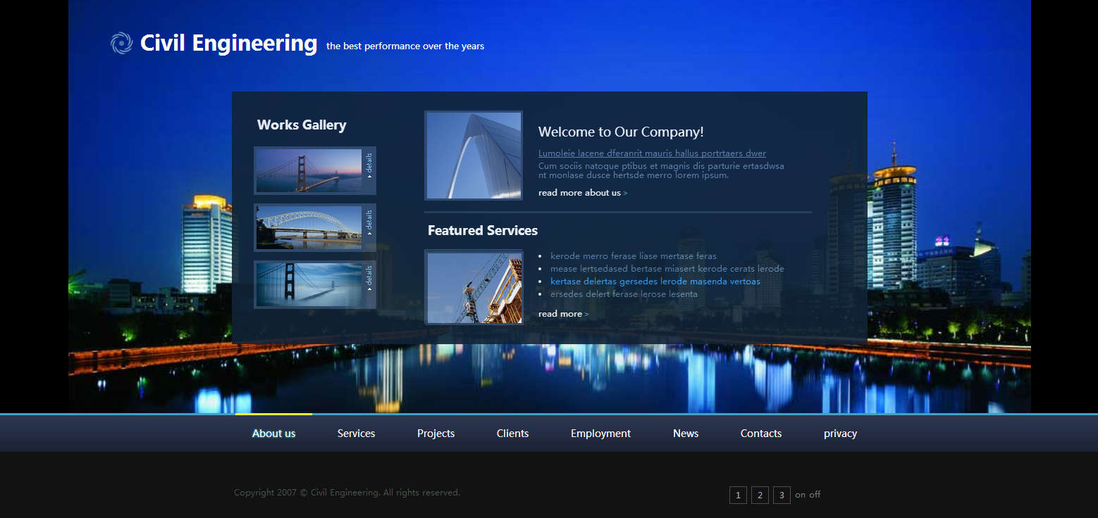1098x518 pixels.
Task: Switch to background slide 1
Action: (x=738, y=495)
